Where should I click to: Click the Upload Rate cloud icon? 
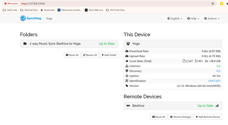coord(127,56)
